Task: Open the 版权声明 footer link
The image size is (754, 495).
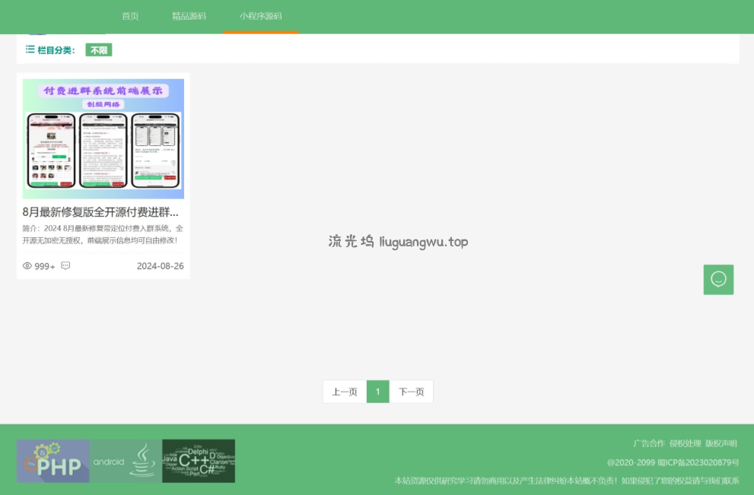Action: pos(721,443)
